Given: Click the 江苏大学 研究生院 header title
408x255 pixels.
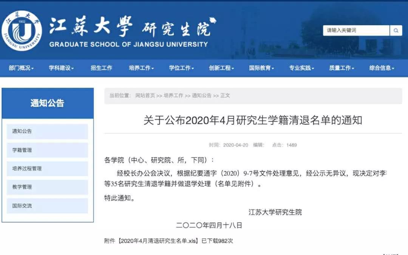Looking at the screenshot, I should coord(133,27).
